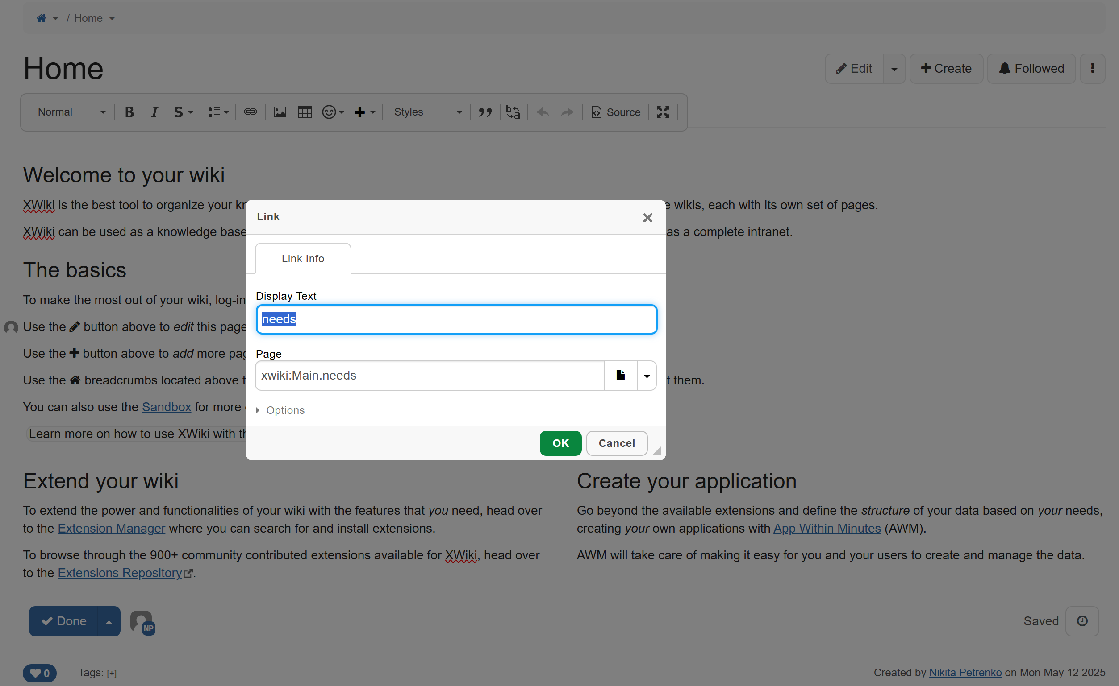Open the plus insert dropdown in toolbar
This screenshot has width=1119, height=686.
coord(365,112)
